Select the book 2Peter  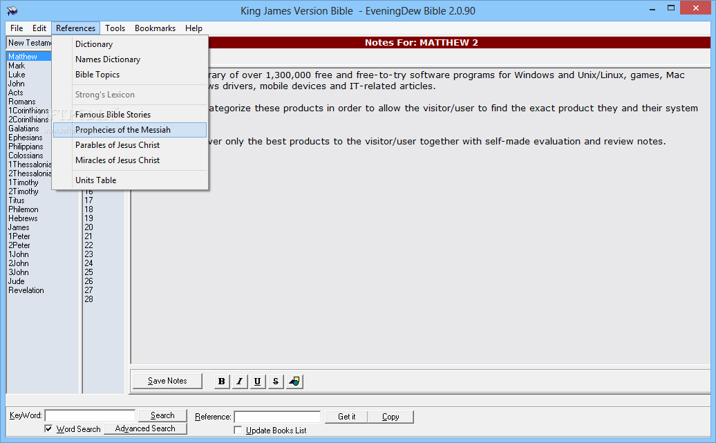coord(19,245)
